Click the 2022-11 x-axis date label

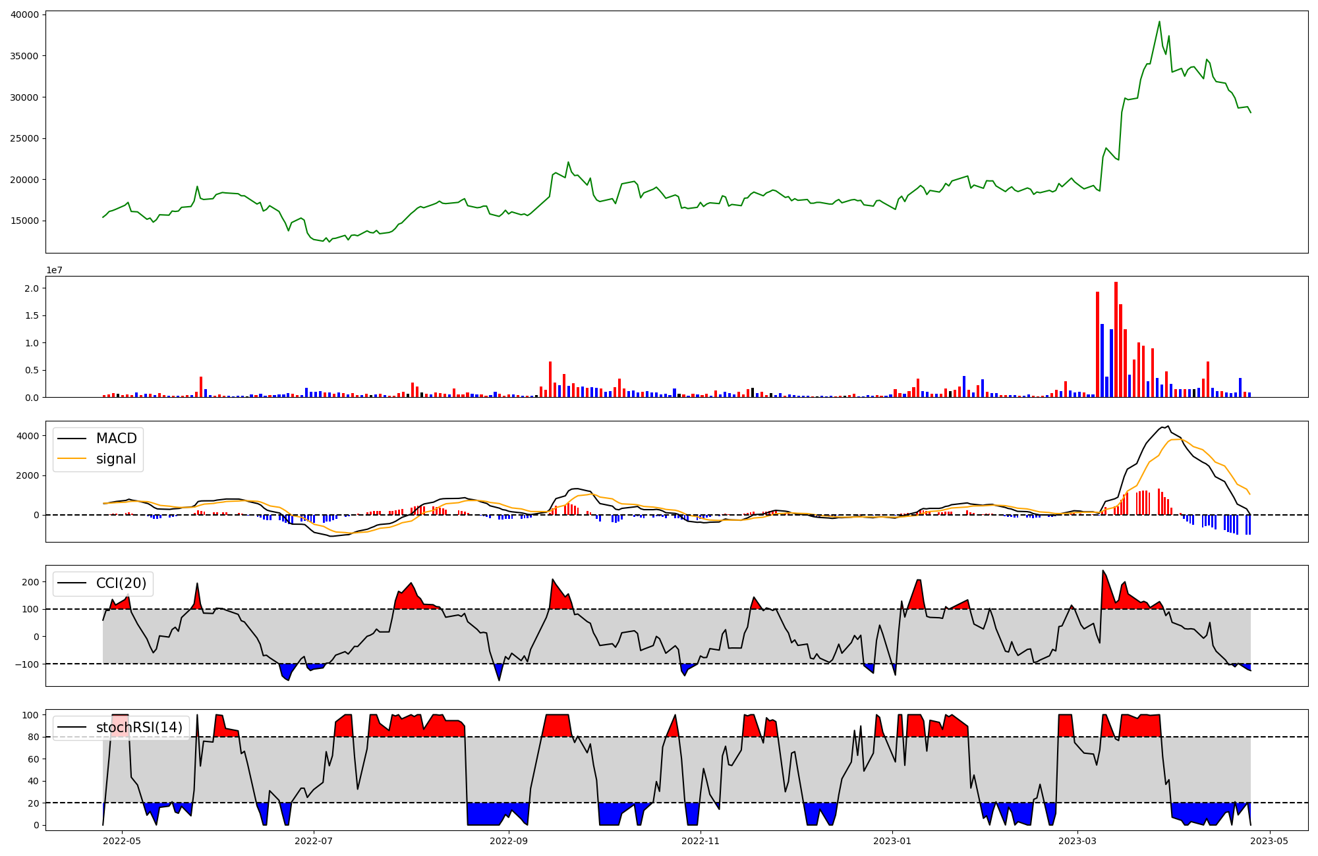[x=701, y=841]
